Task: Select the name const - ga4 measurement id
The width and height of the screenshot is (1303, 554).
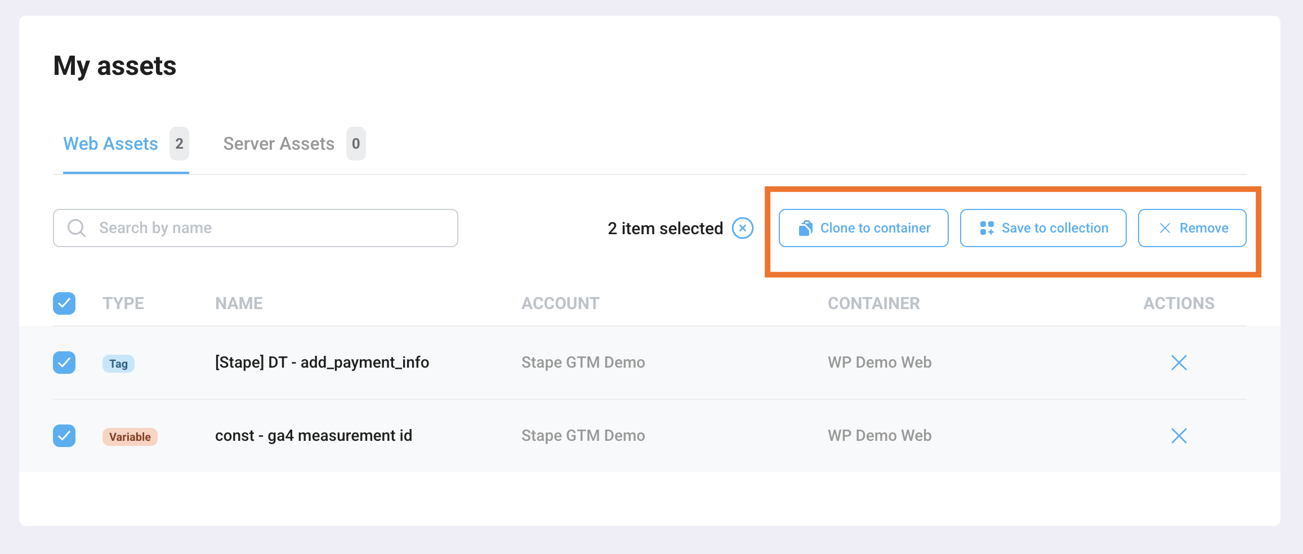Action: 314,436
